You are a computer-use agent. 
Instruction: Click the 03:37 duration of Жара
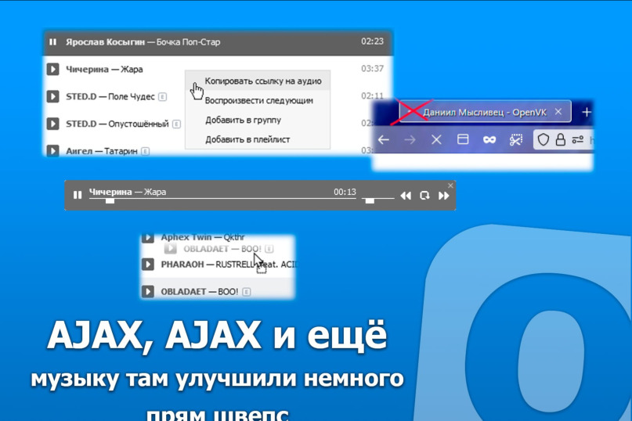[372, 69]
